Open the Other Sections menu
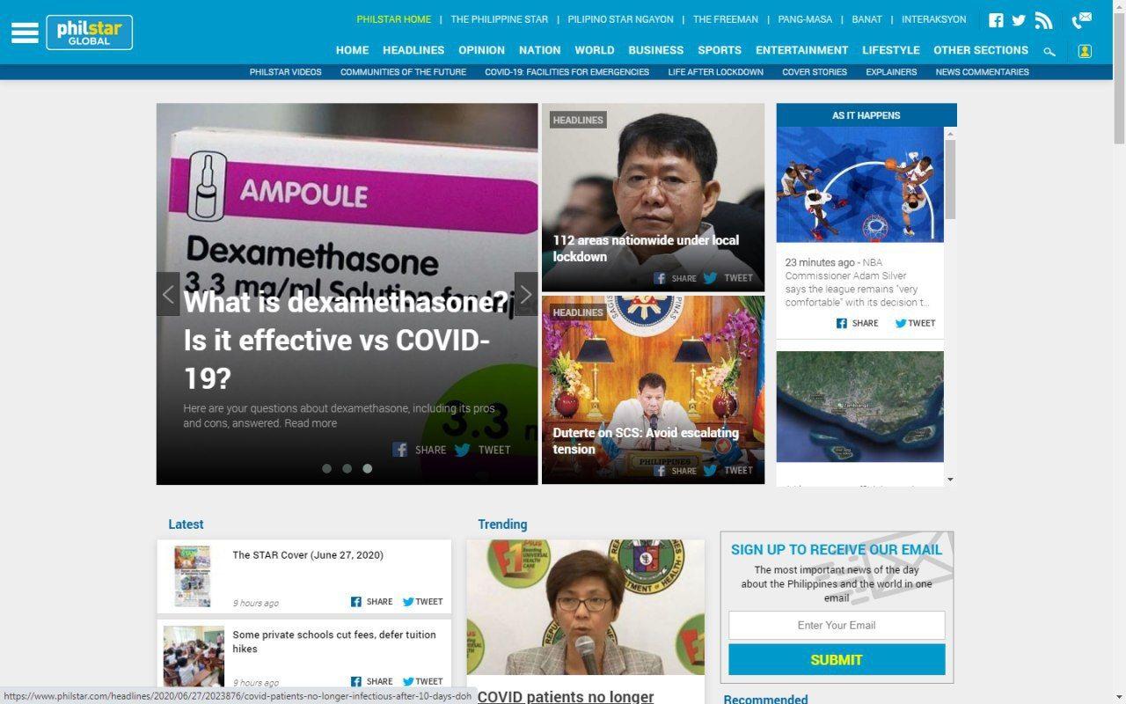This screenshot has height=704, width=1126. coord(980,50)
